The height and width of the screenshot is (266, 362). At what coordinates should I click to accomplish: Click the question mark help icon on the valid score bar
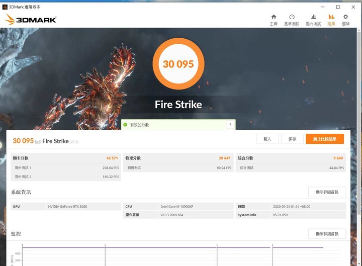tap(230, 125)
